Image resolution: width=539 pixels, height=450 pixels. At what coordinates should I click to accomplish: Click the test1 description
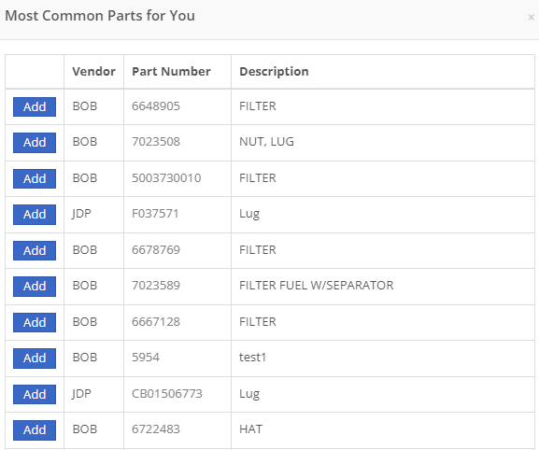(252, 358)
